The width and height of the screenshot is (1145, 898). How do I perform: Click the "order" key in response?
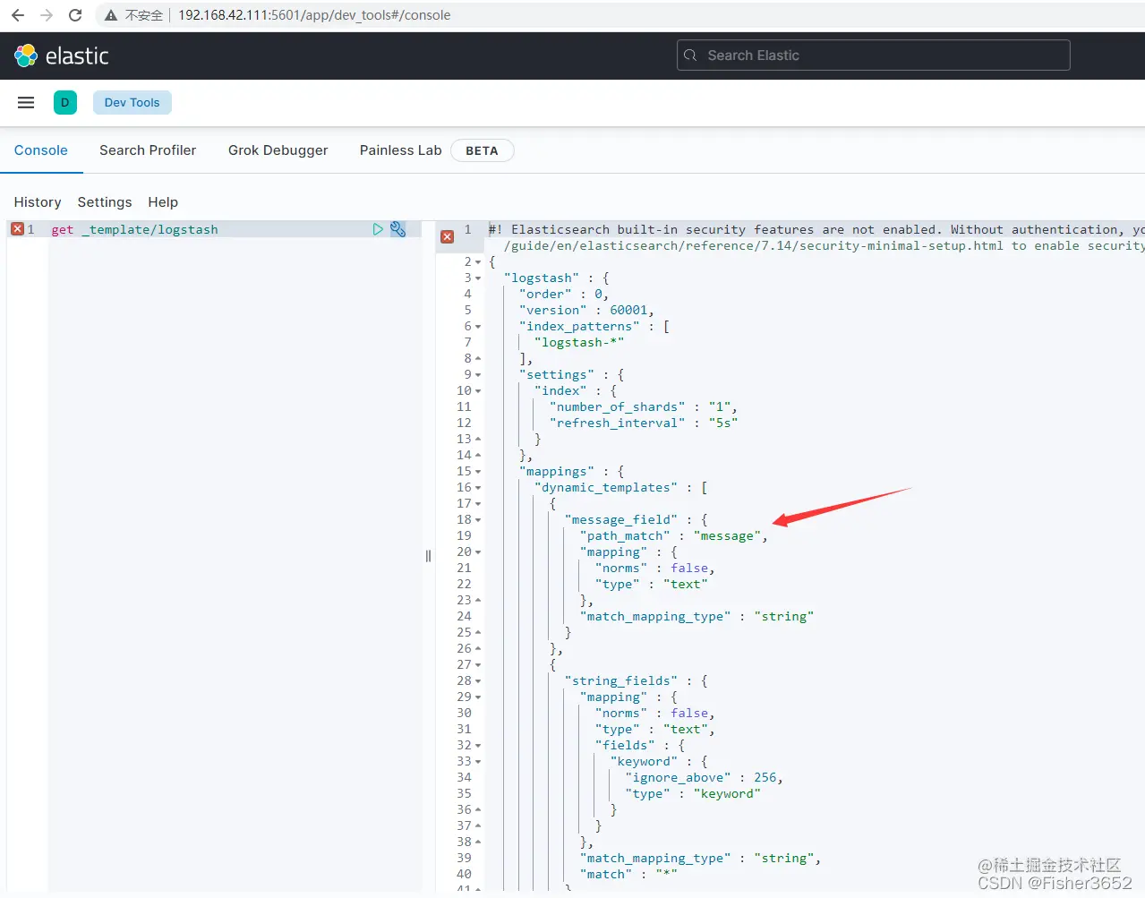(545, 294)
